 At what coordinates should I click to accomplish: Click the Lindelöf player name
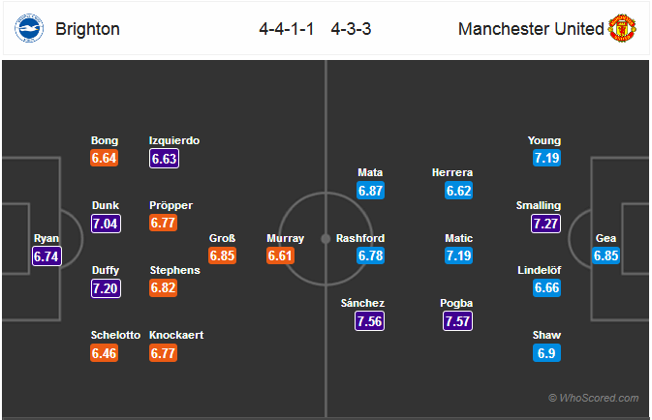[539, 270]
